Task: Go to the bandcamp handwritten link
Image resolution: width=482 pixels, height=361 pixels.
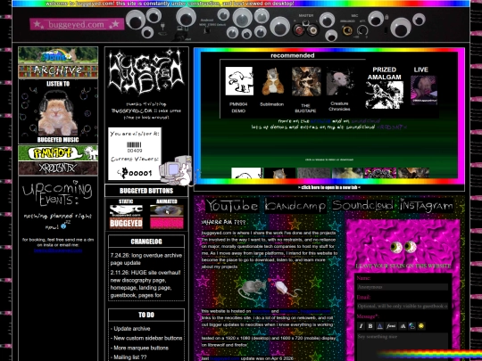Action: (295, 205)
